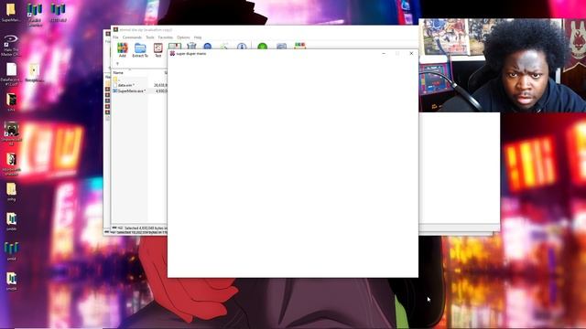
Task: Open the Tools menu in WinRAR
Action: point(150,37)
